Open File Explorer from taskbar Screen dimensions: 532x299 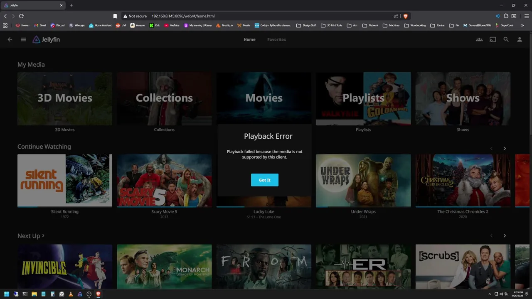click(34, 294)
